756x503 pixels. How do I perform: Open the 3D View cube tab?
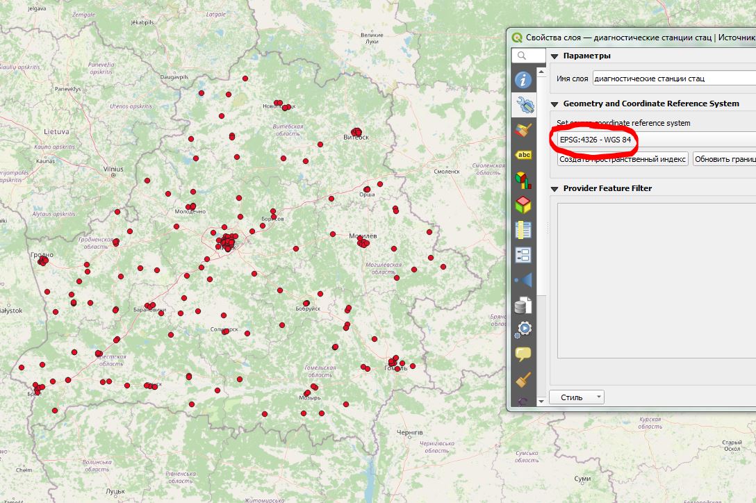point(523,206)
